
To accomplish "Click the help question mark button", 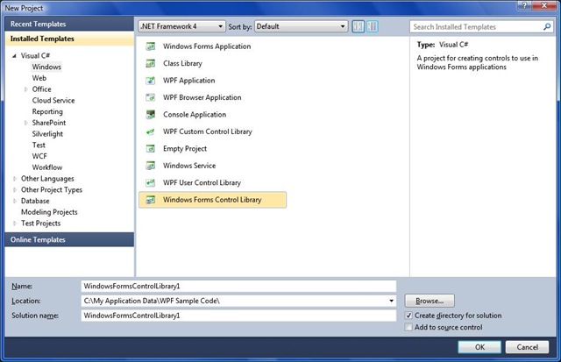I will tap(524, 5).
